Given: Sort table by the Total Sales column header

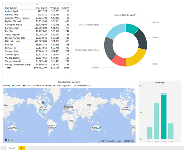Looking at the screenshot, I should tap(41, 8).
